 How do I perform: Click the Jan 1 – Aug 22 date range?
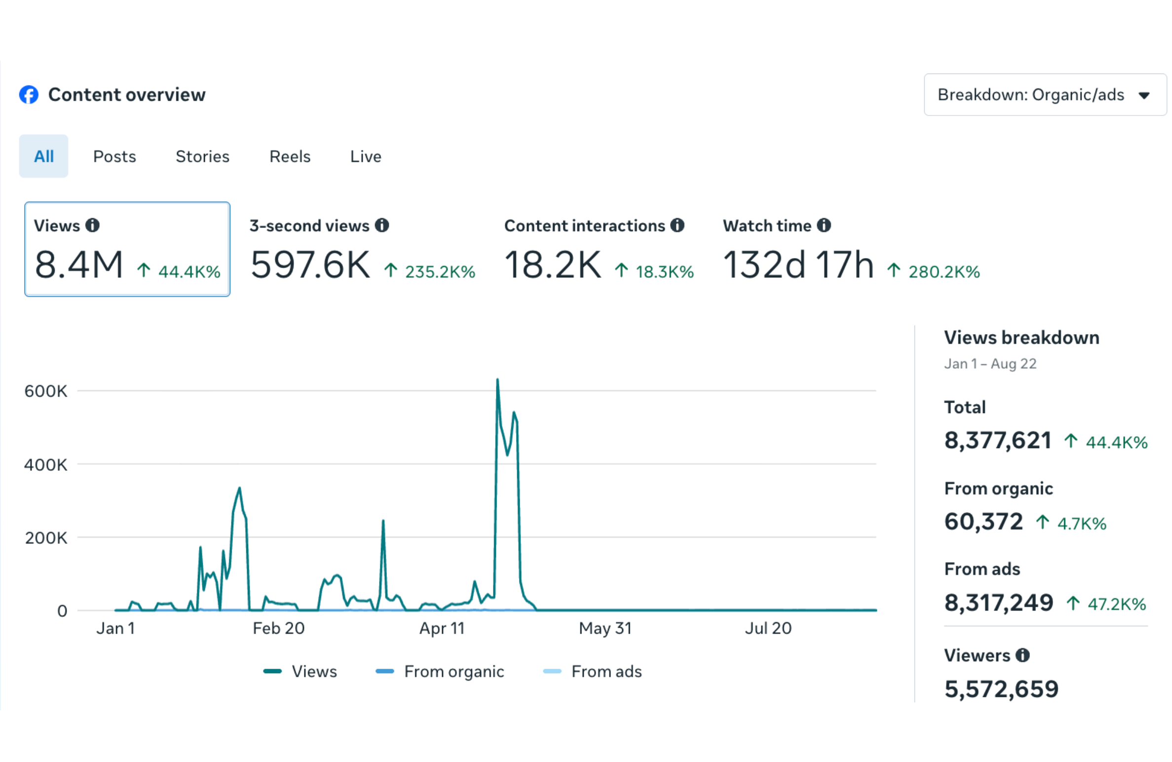coord(990,364)
